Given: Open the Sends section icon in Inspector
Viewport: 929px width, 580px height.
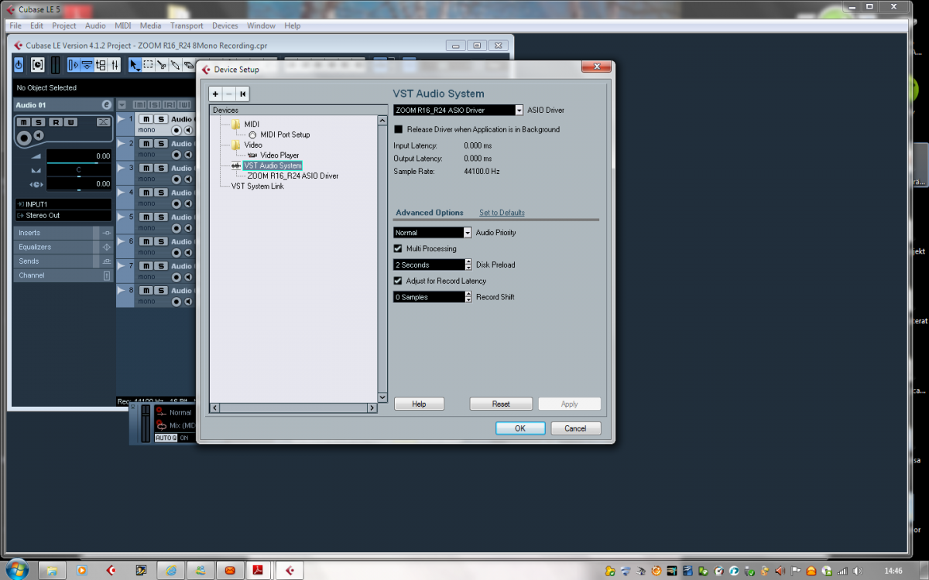Looking at the screenshot, I should tap(107, 261).
